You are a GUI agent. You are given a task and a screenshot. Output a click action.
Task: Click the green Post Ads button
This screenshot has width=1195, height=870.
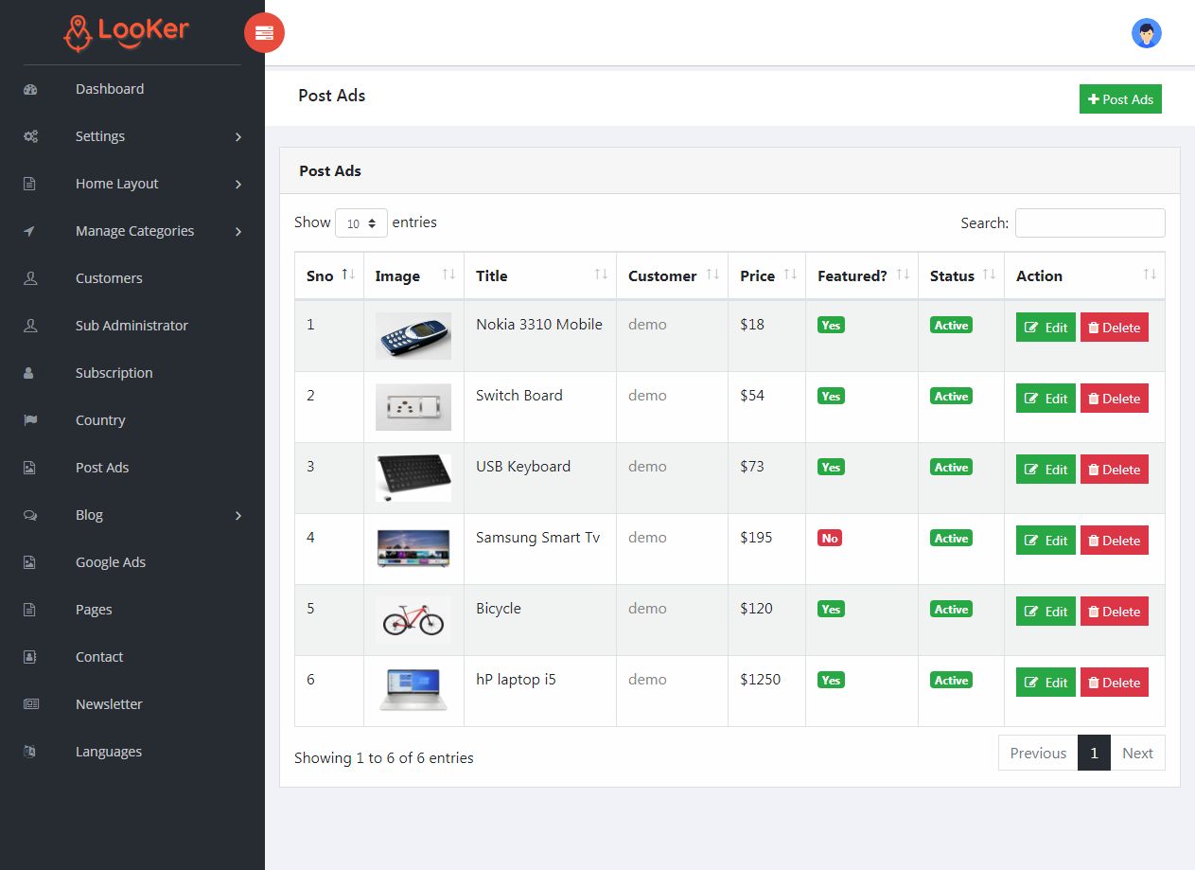[1120, 99]
